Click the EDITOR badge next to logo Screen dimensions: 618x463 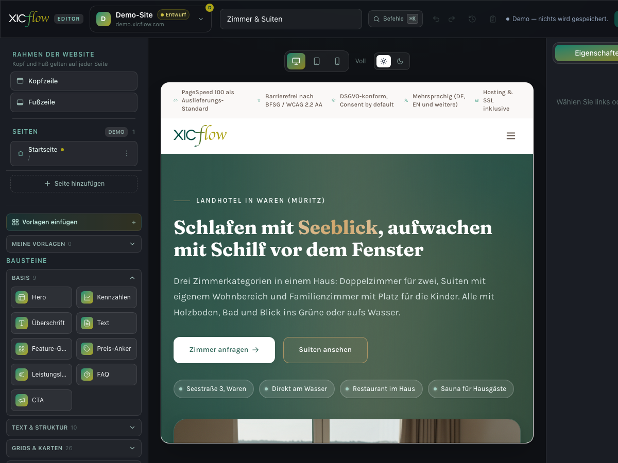tap(68, 19)
